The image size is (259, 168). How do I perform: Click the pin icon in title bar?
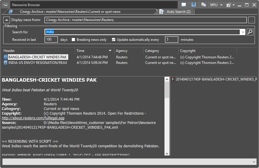pyautogui.click(x=5, y=5)
